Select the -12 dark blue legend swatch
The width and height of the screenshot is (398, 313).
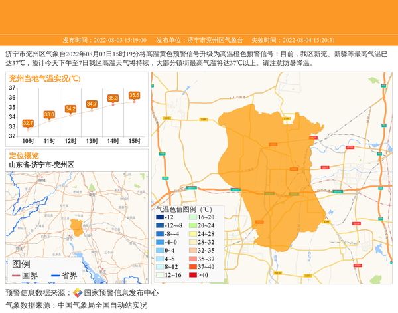pos(160,217)
